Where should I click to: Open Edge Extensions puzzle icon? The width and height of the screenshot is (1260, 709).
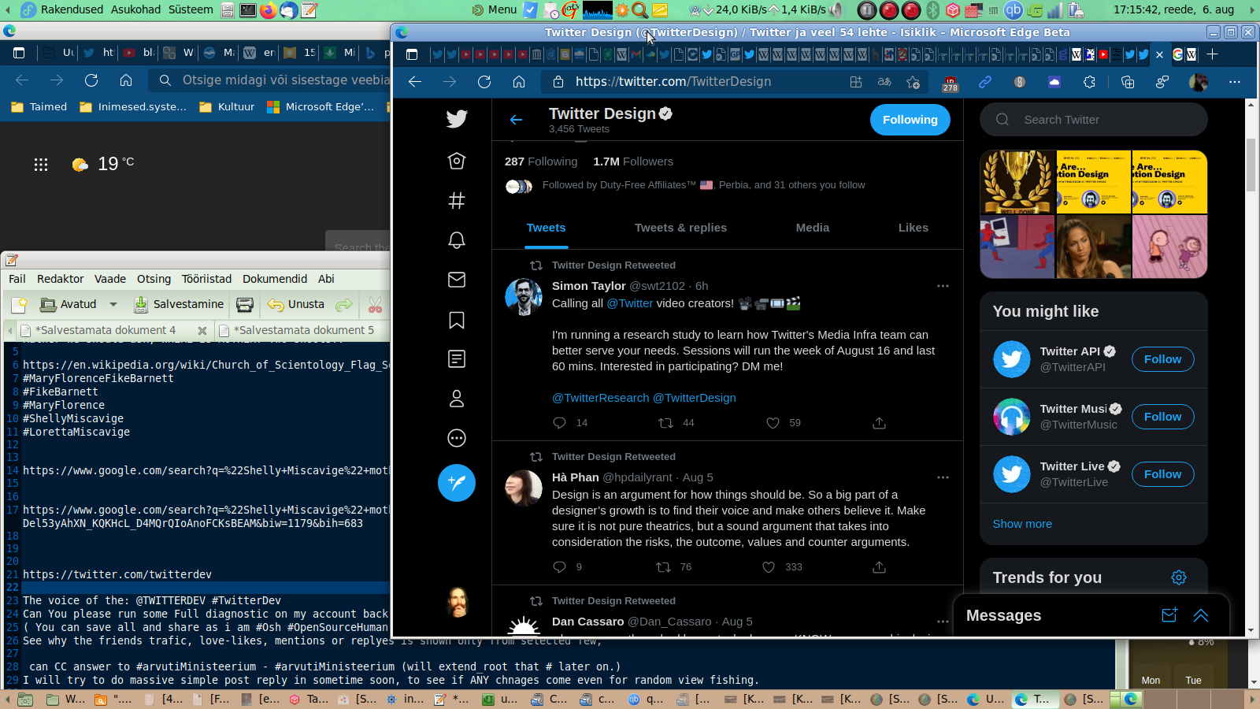point(1089,82)
